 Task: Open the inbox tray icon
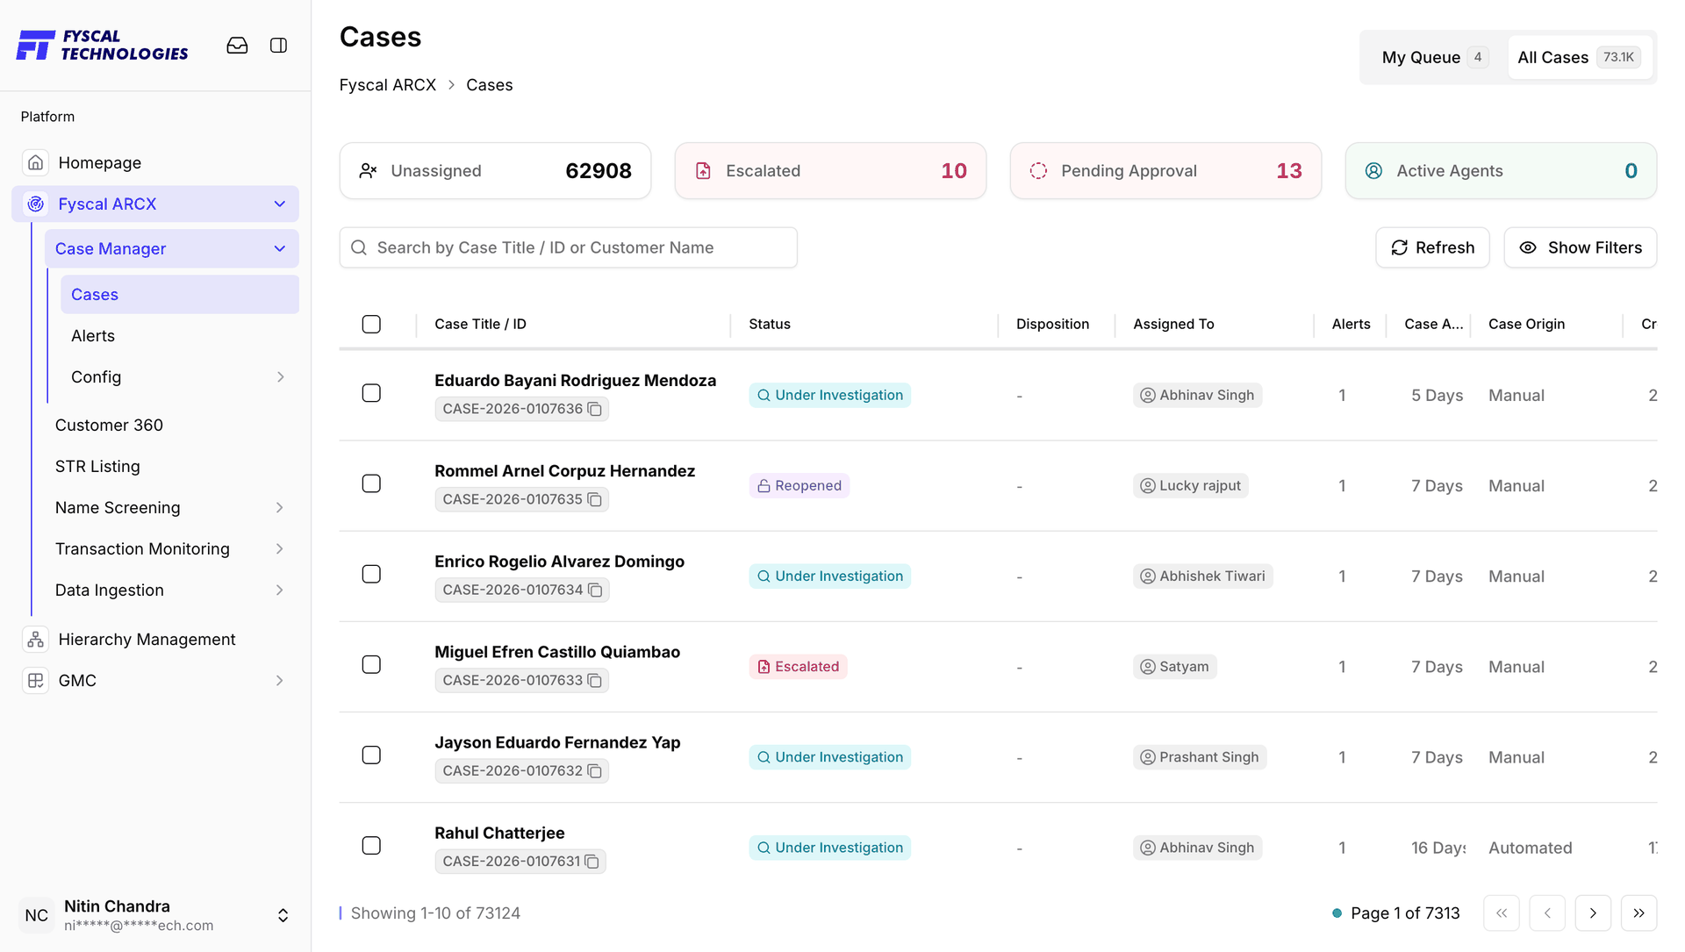(x=237, y=46)
